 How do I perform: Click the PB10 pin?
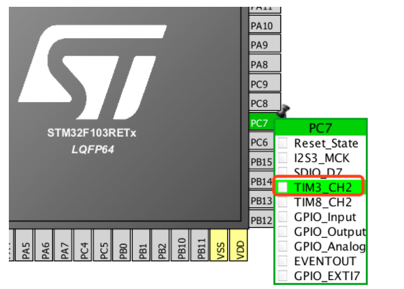(x=180, y=245)
